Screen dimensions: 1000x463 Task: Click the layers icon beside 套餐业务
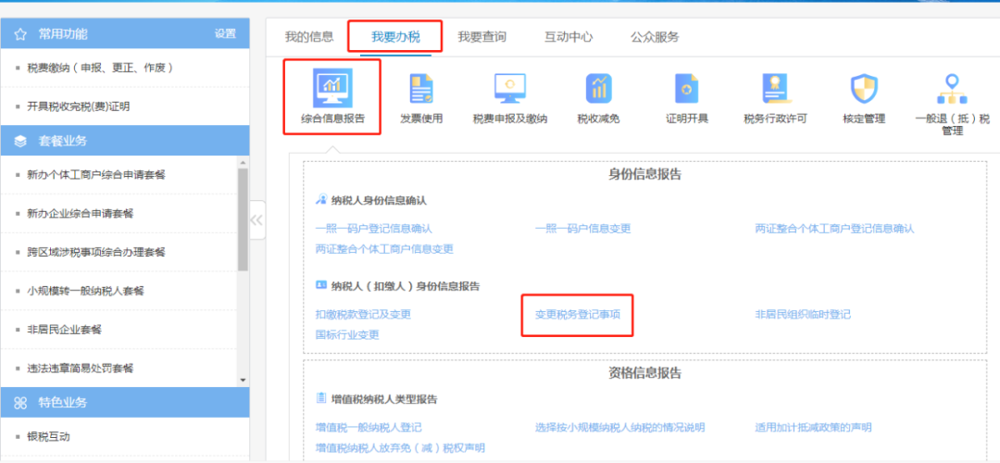[x=19, y=142]
